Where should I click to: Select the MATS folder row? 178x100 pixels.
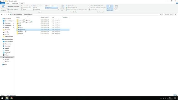(x=20, y=26)
